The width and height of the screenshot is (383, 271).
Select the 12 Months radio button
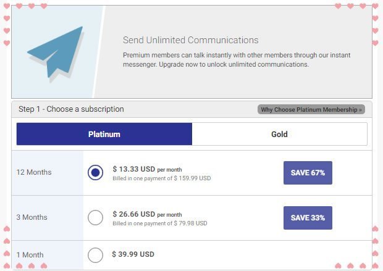click(x=95, y=172)
